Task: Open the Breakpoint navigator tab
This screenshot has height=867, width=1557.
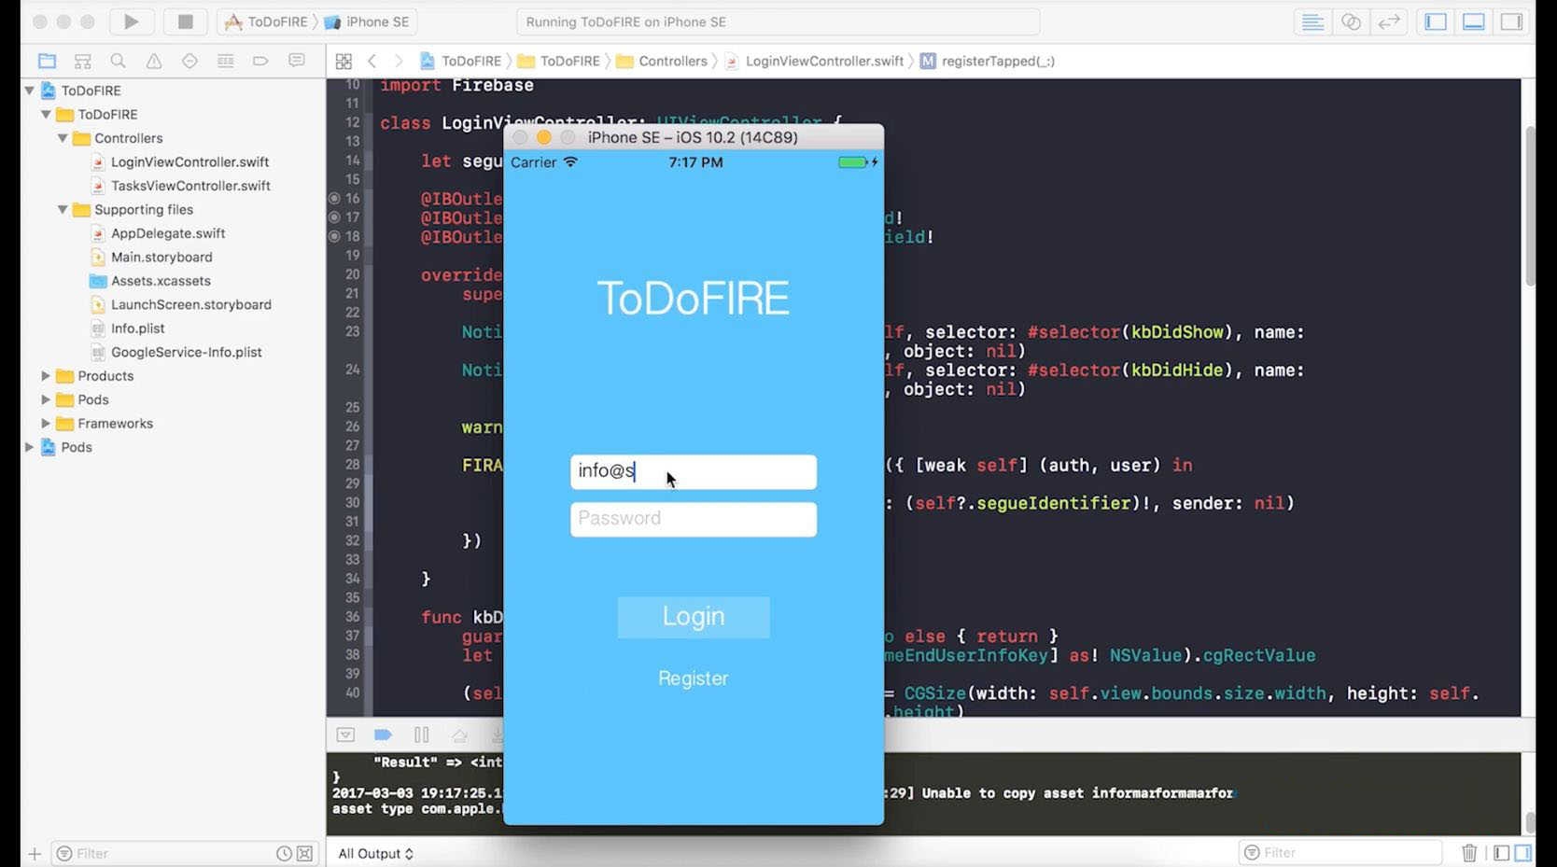Action: pyautogui.click(x=260, y=61)
